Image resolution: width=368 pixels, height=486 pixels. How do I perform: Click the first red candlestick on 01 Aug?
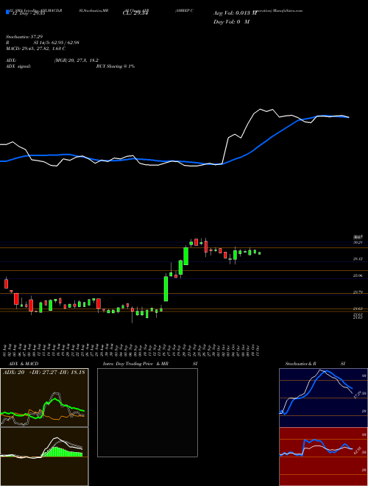[6, 283]
